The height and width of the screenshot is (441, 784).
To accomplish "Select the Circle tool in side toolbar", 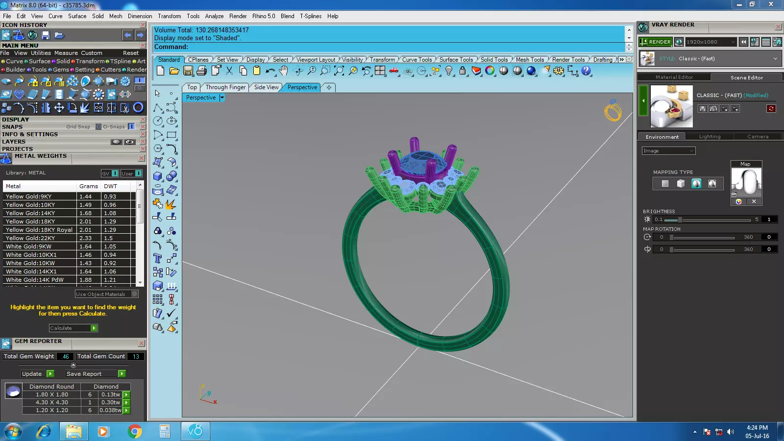I will 158,121.
